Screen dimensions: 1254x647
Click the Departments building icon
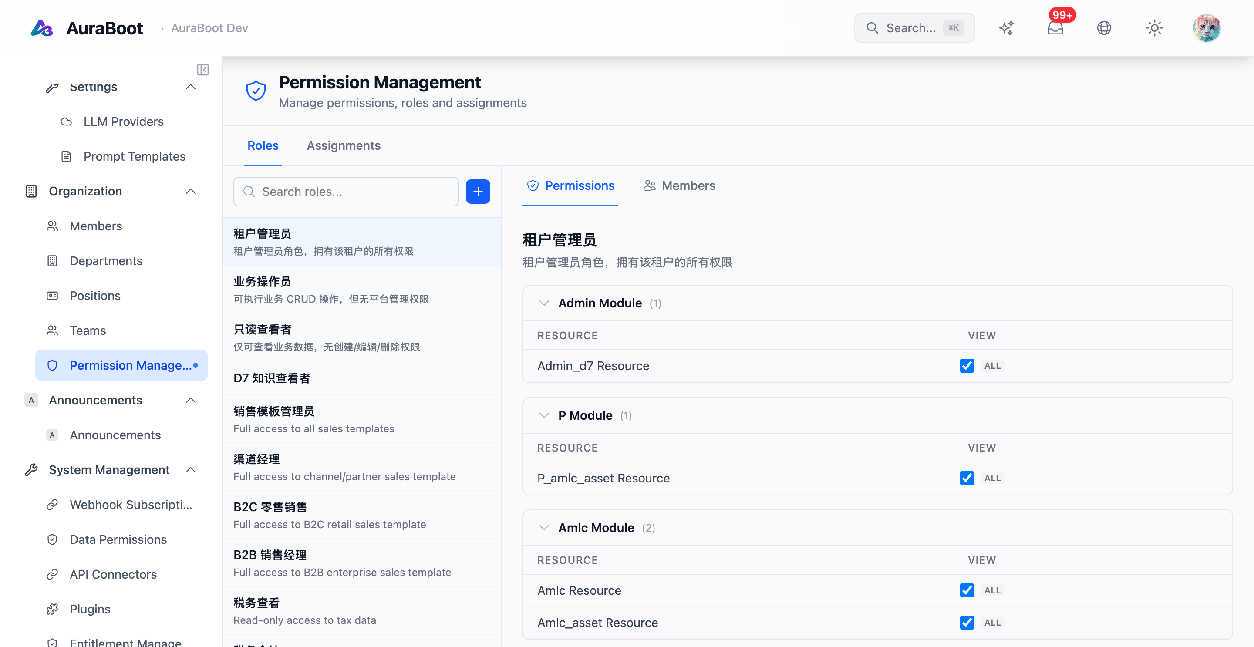(52, 261)
